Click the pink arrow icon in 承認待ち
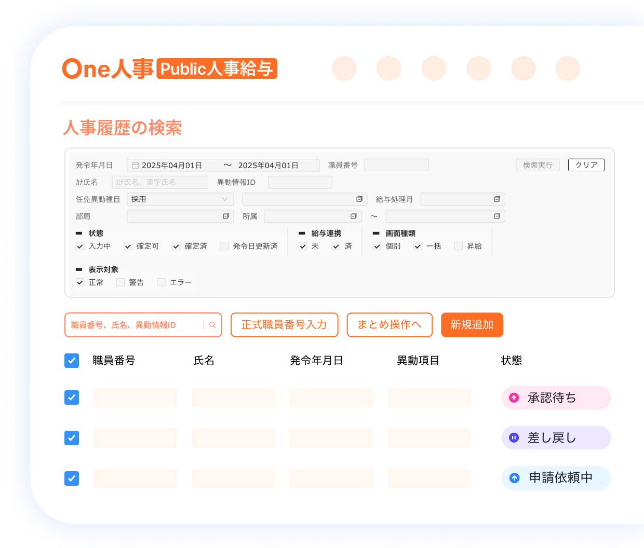Screen dimensions: 644x548 [514, 398]
